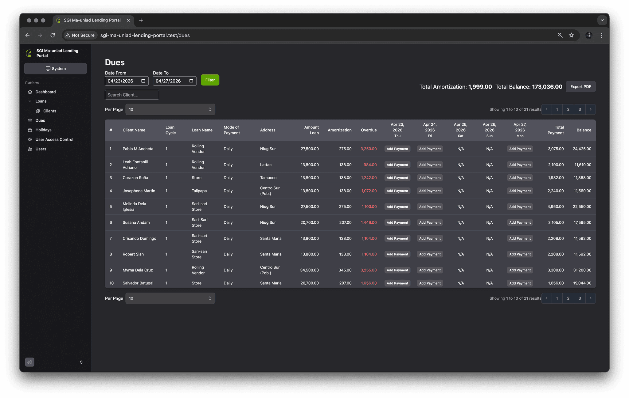Image resolution: width=629 pixels, height=398 pixels.
Task: Export dues list as PDF
Action: (x=580, y=87)
